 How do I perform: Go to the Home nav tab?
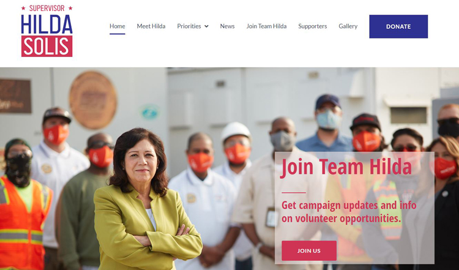[118, 26]
